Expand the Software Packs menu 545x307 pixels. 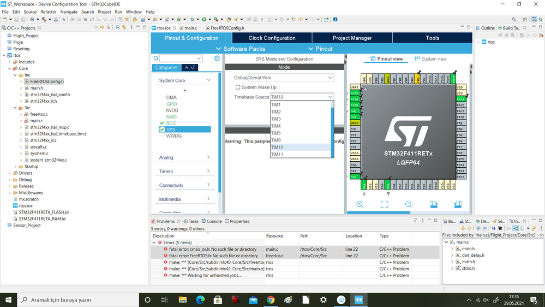[x=241, y=49]
